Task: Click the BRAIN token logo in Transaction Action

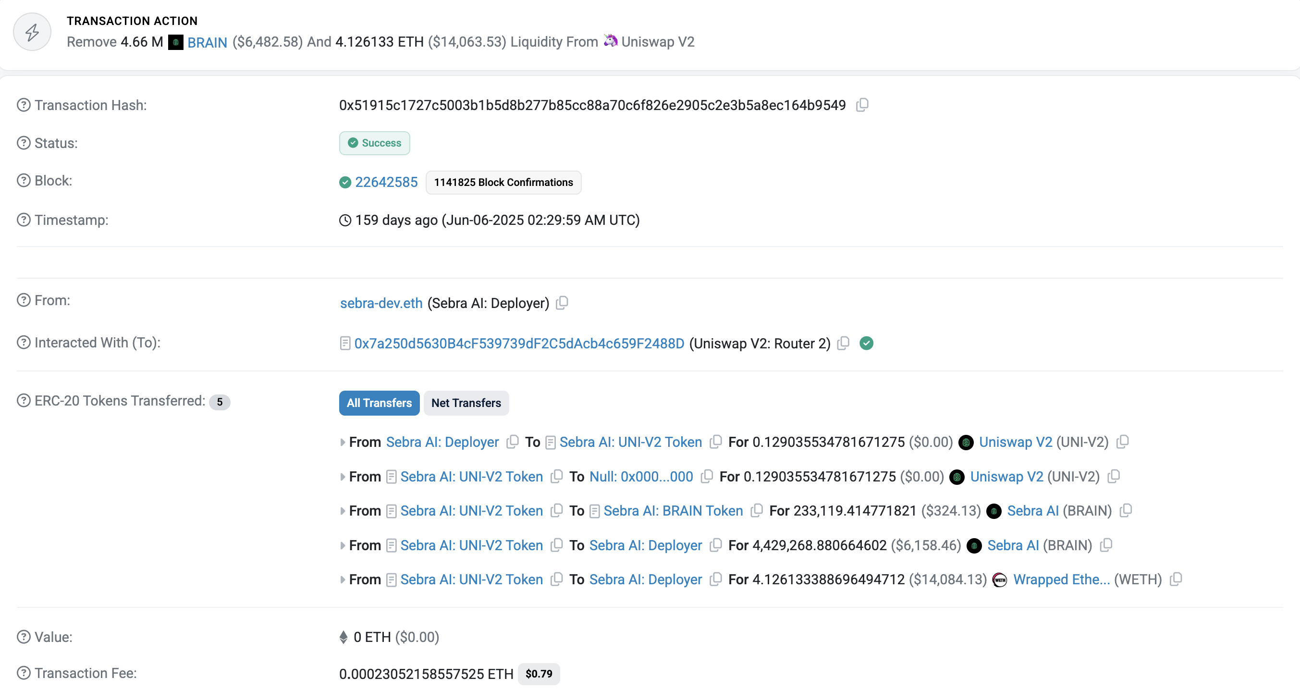Action: pos(176,42)
